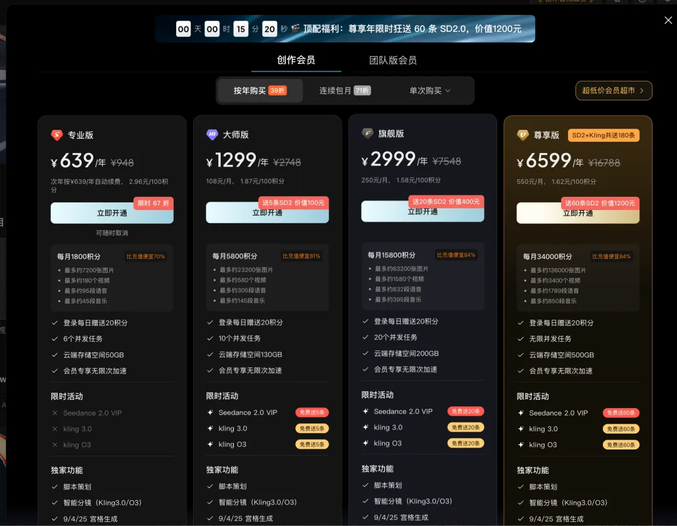This screenshot has width=677, height=526.
Task: Click 免费送60条 badge for Seedance 2.0 VIP
Action: pyautogui.click(x=621, y=413)
